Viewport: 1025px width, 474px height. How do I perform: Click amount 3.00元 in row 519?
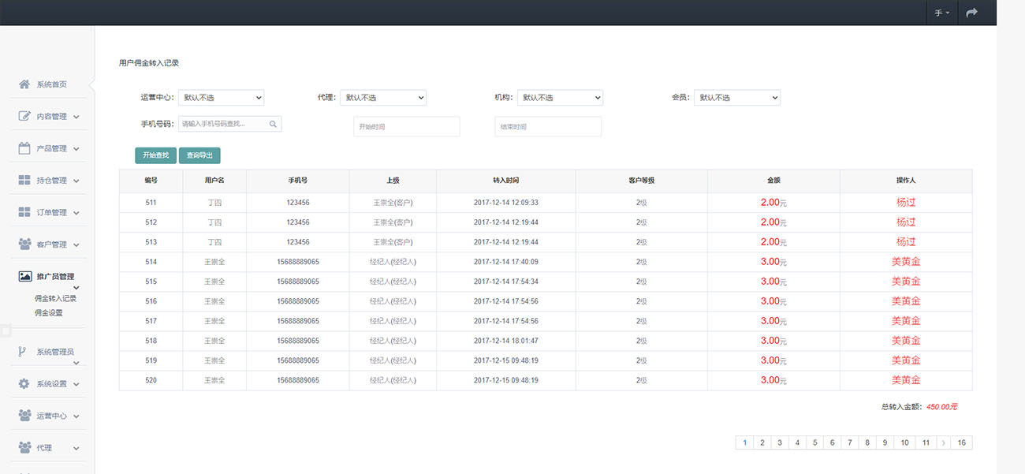773,360
